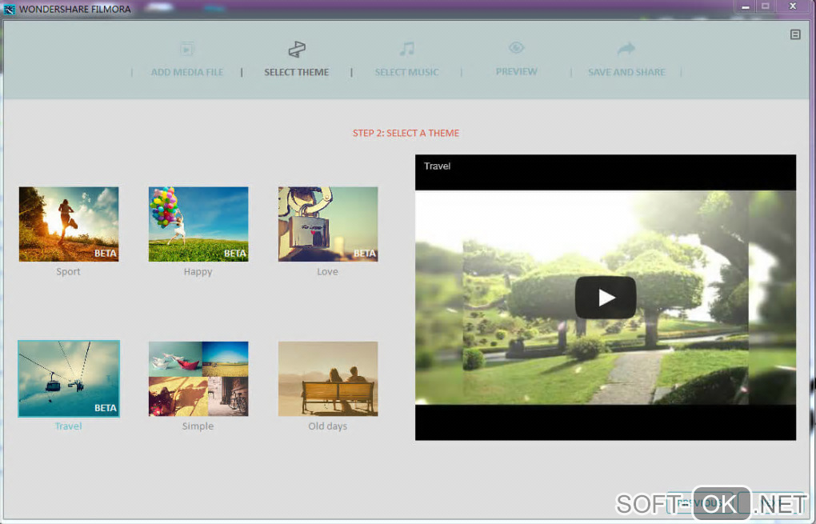Go to SELECT THEME tab
The image size is (816, 524).
[x=297, y=72]
